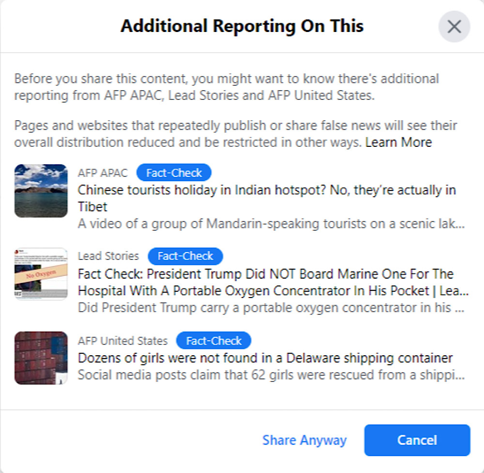484x473 pixels.
Task: Click the portable oxygen concentrator description
Action: [271, 308]
